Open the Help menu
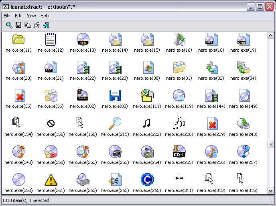The height and width of the screenshot is (206, 276). pyautogui.click(x=45, y=16)
